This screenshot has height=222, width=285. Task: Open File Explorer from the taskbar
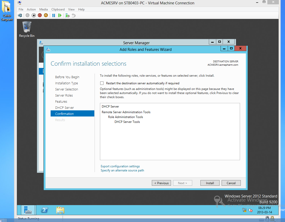pos(60,210)
